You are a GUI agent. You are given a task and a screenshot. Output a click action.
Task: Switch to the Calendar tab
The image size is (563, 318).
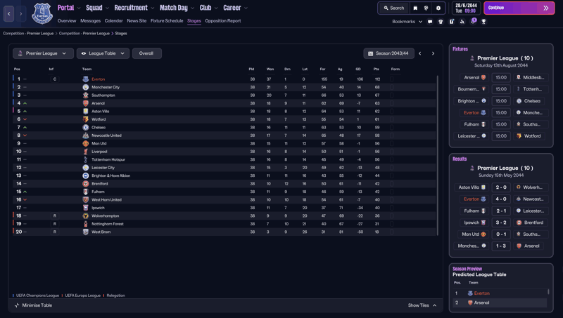114,21
